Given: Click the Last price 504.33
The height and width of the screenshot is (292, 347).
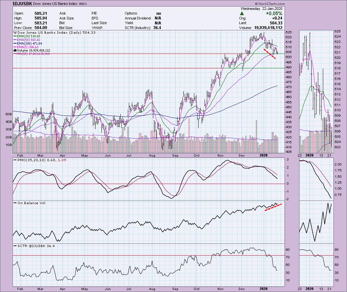Looking at the screenshot, I should 276,23.
